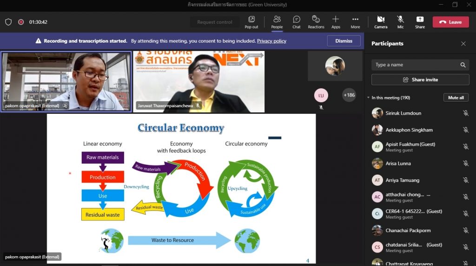Unmute the Mic

(x=400, y=21)
